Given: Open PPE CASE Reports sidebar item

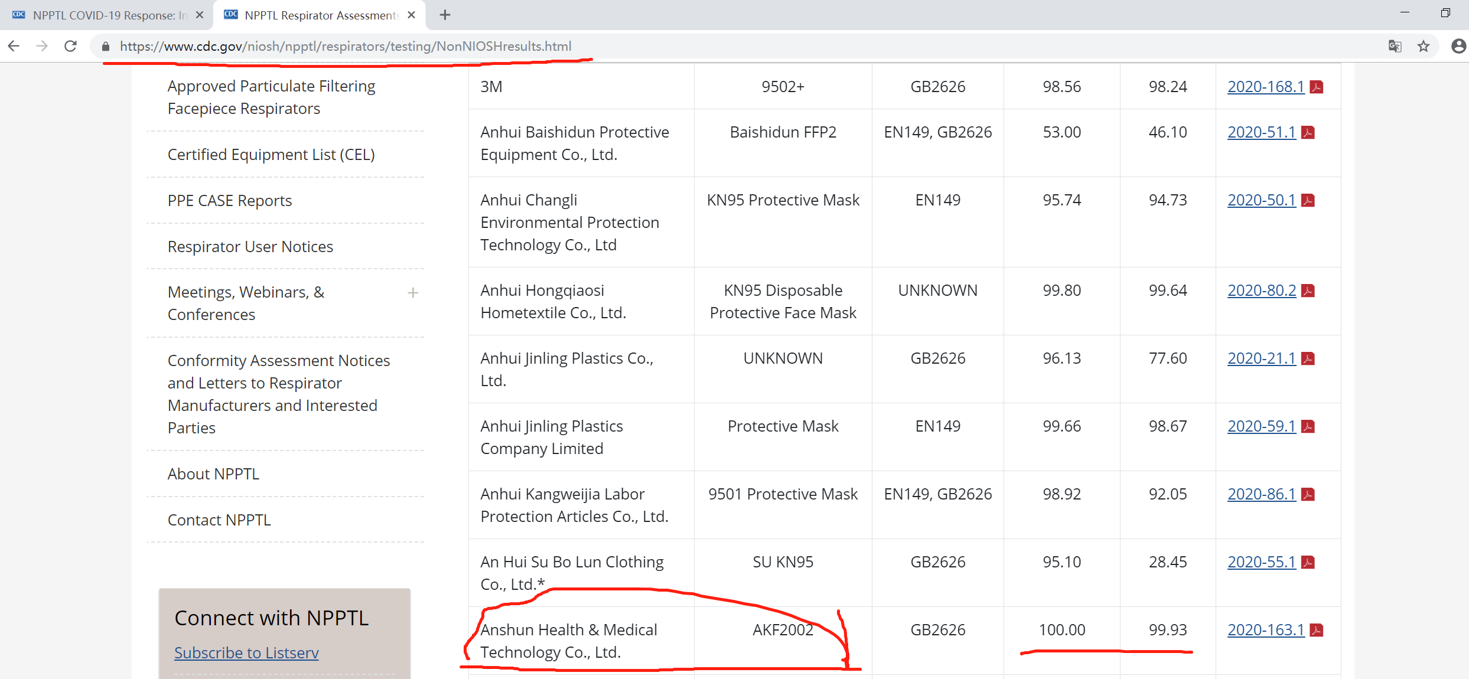Looking at the screenshot, I should click(230, 201).
